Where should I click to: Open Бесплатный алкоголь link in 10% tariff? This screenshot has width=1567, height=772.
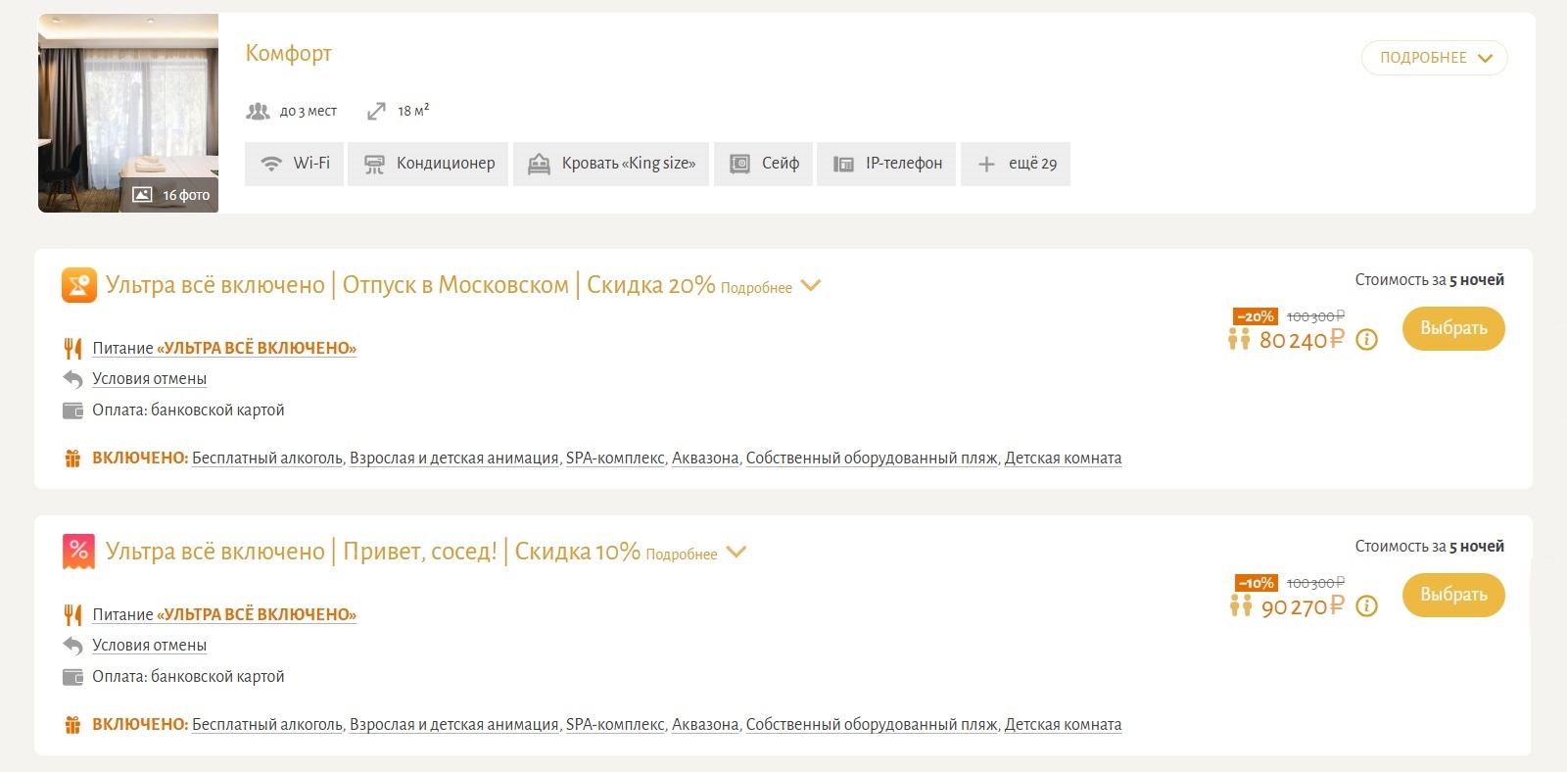(x=267, y=725)
